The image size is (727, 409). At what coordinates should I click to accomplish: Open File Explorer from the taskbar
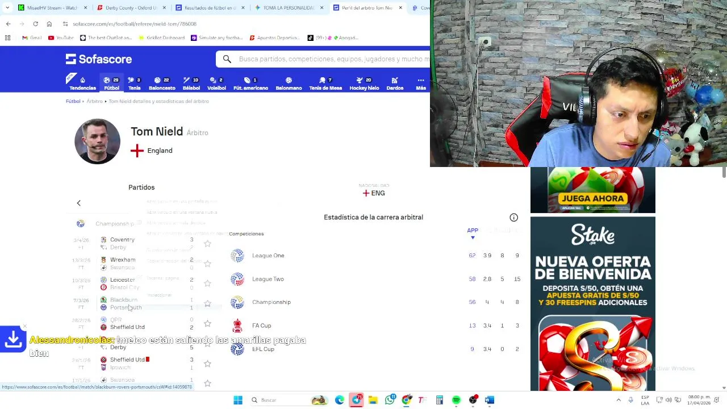pyautogui.click(x=373, y=400)
